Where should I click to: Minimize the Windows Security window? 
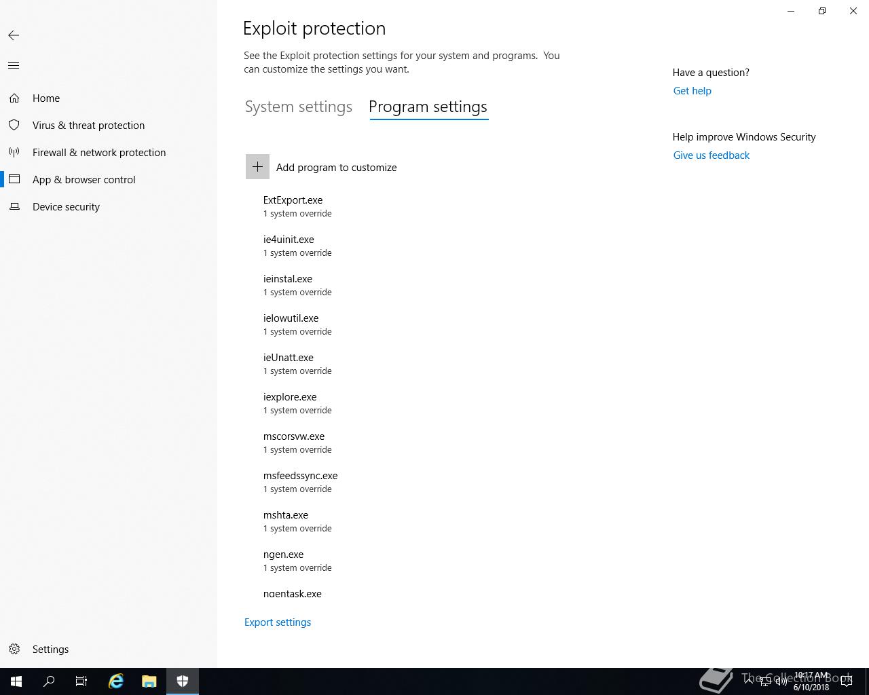791,11
